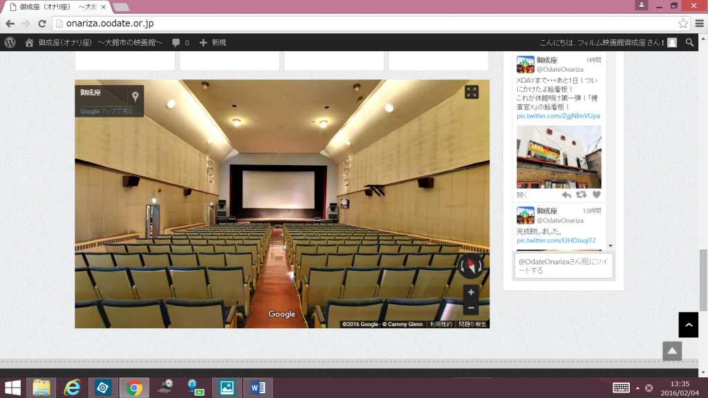The height and width of the screenshot is (398, 708).
Task: Click the tweet-to @OdateOnariza input box
Action: point(563,266)
